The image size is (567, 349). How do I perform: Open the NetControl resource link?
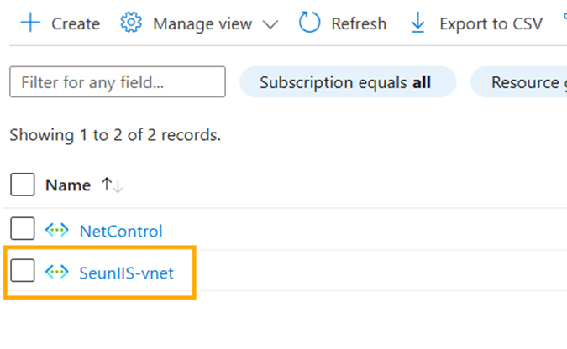tap(120, 231)
